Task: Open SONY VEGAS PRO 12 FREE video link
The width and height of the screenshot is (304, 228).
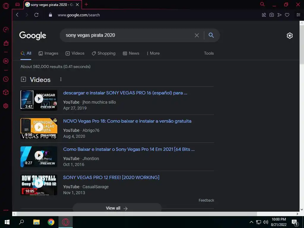Action: click(x=111, y=178)
